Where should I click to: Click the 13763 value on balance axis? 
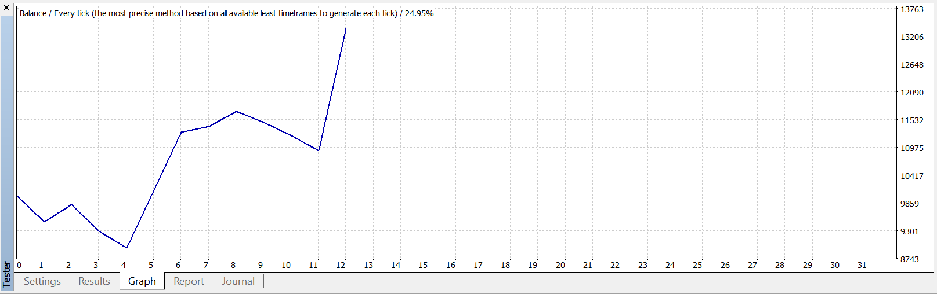click(x=911, y=9)
